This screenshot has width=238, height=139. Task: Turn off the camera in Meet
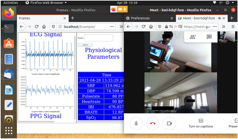point(169,124)
